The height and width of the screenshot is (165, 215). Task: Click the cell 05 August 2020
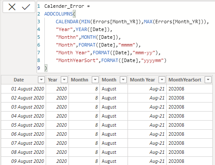pyautogui.click(x=24, y=125)
